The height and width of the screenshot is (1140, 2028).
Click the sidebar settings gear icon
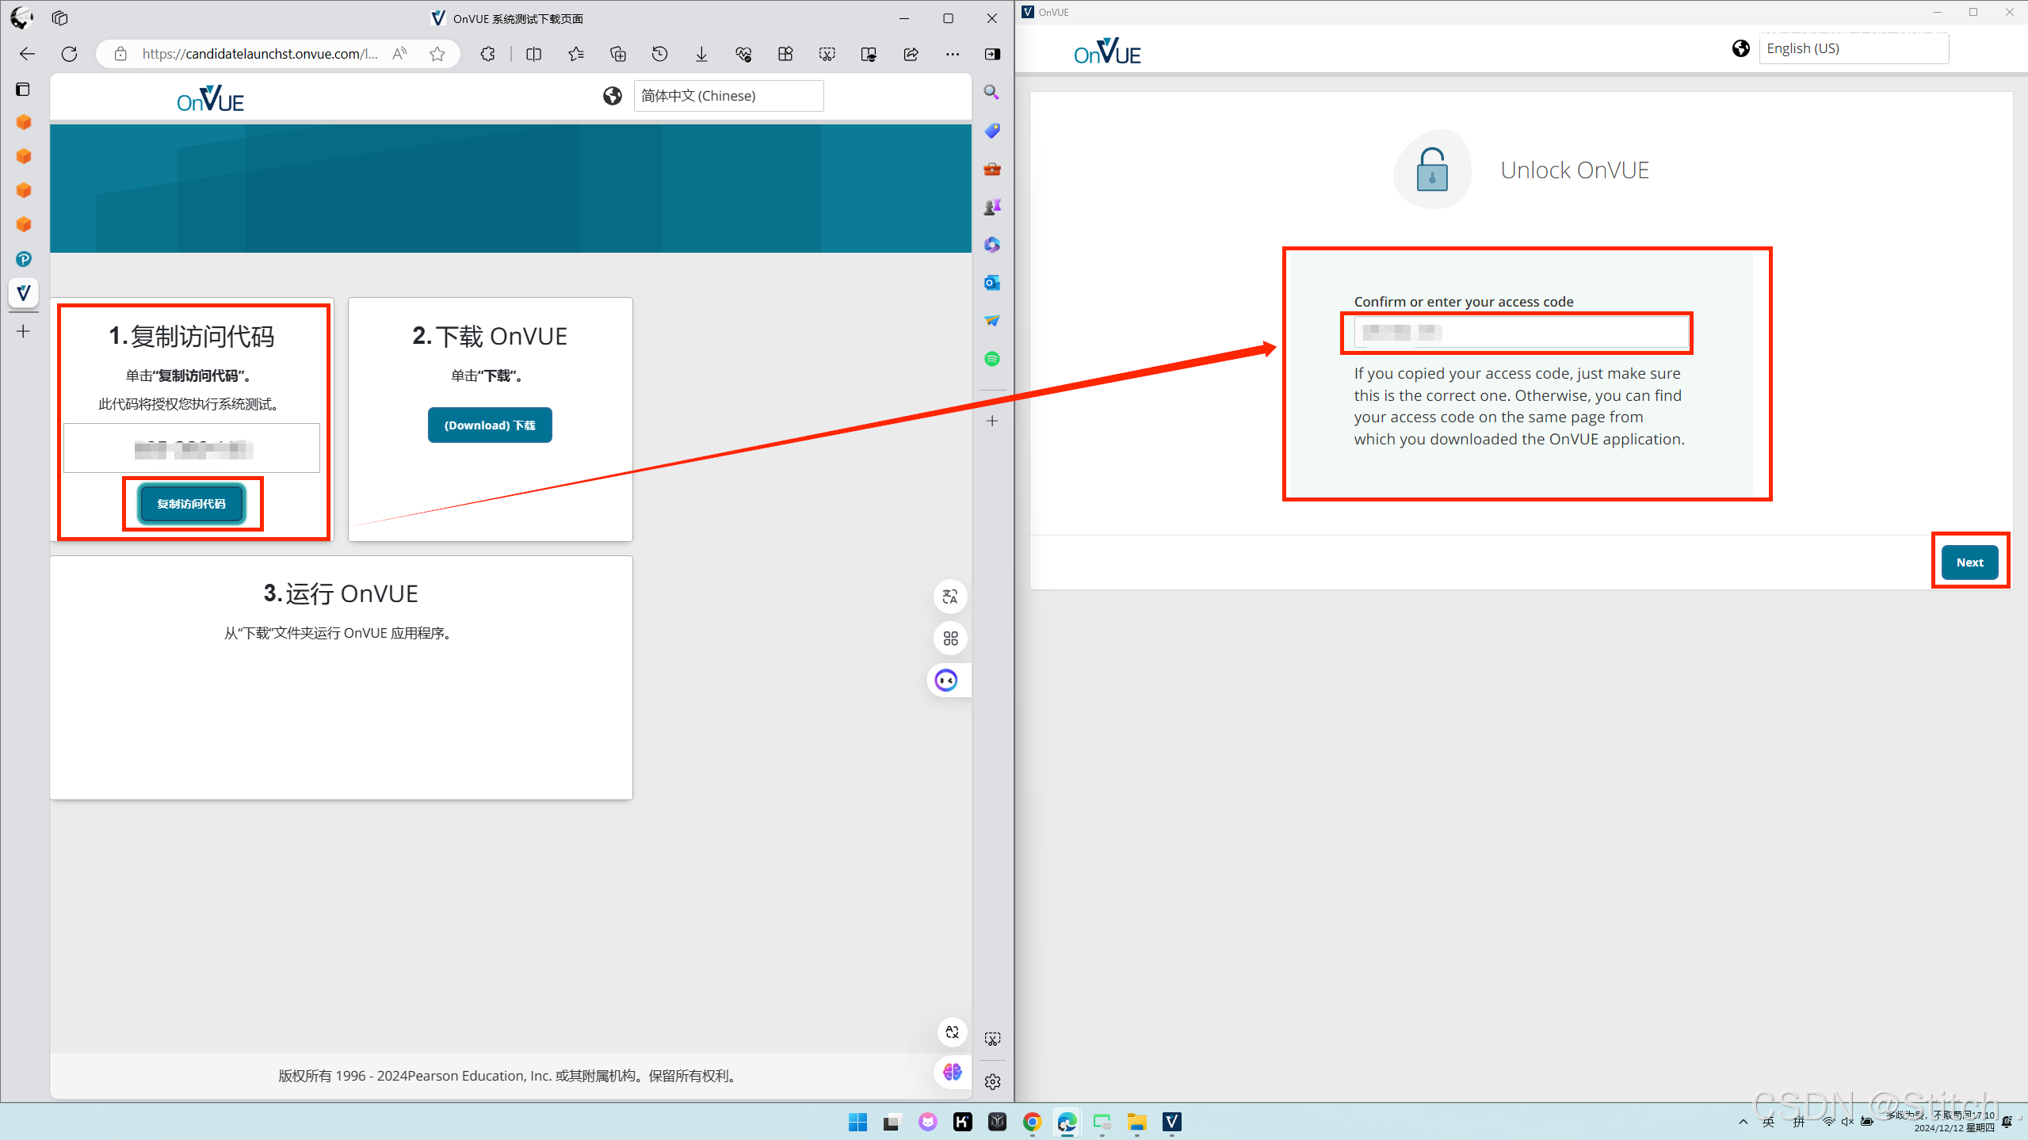pyautogui.click(x=992, y=1081)
